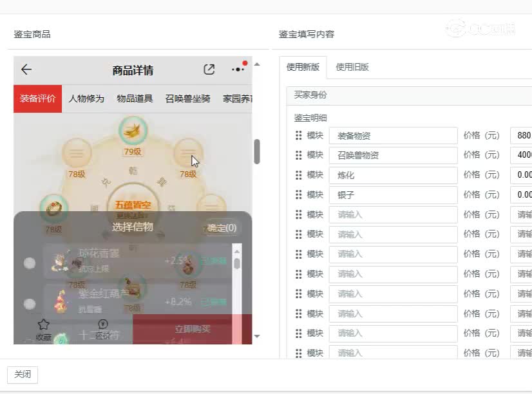Click price field showing 400 for 召唤兽物资
532x394 pixels.
pyautogui.click(x=521, y=155)
